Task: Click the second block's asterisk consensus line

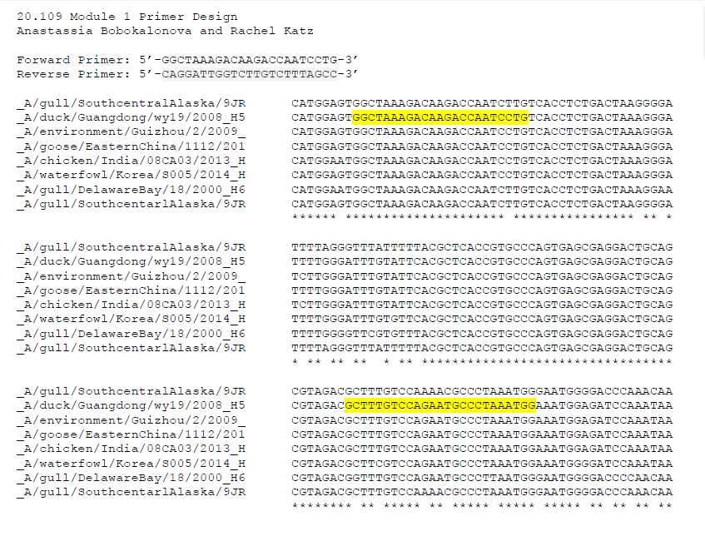Action: (482, 362)
